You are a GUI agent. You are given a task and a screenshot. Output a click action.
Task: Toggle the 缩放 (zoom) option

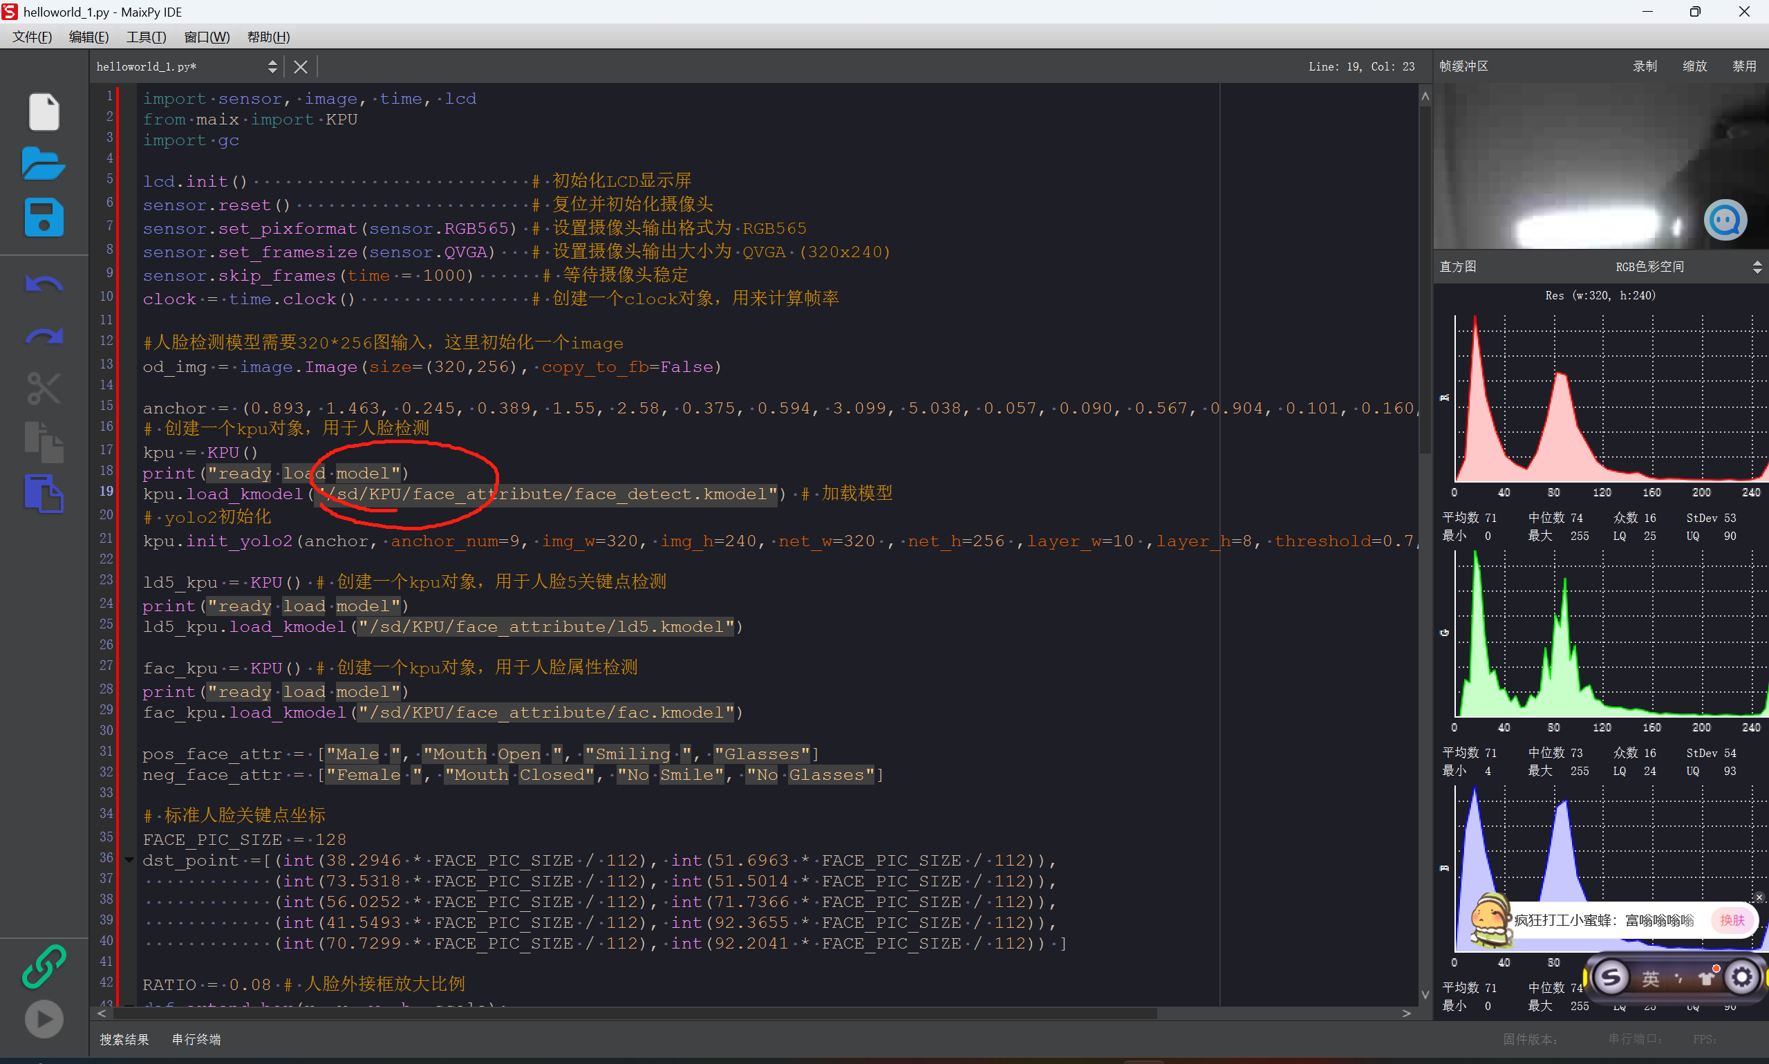tap(1694, 66)
